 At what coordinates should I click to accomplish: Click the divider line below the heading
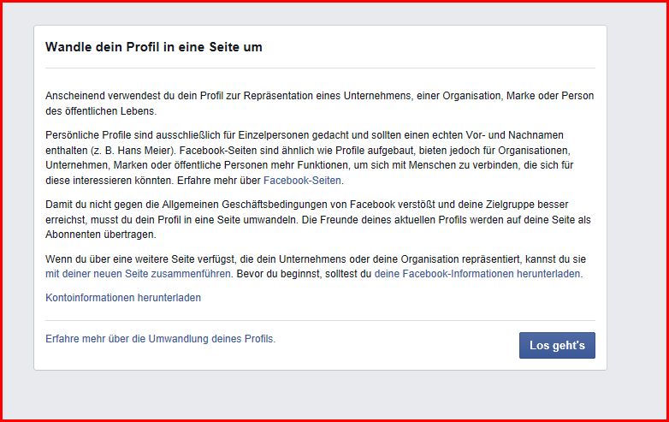[x=319, y=68]
